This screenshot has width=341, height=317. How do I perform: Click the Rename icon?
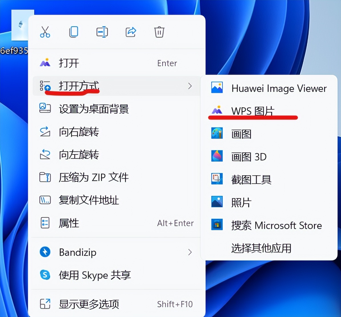coord(102,32)
